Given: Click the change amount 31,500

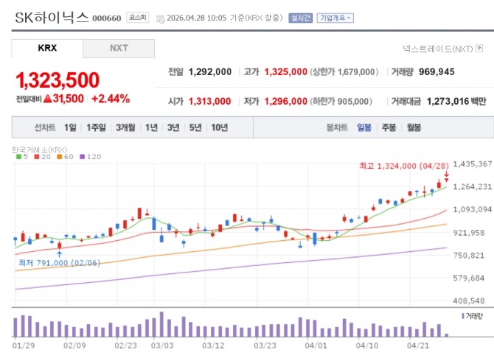Looking at the screenshot, I should click(68, 99).
